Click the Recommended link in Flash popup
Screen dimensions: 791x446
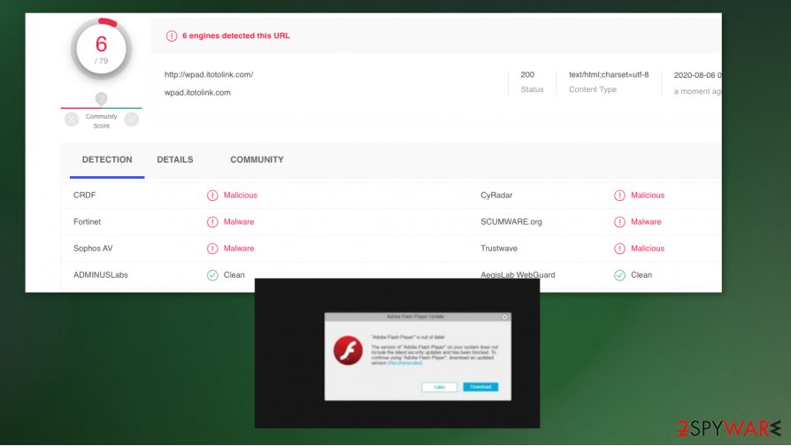pos(405,363)
